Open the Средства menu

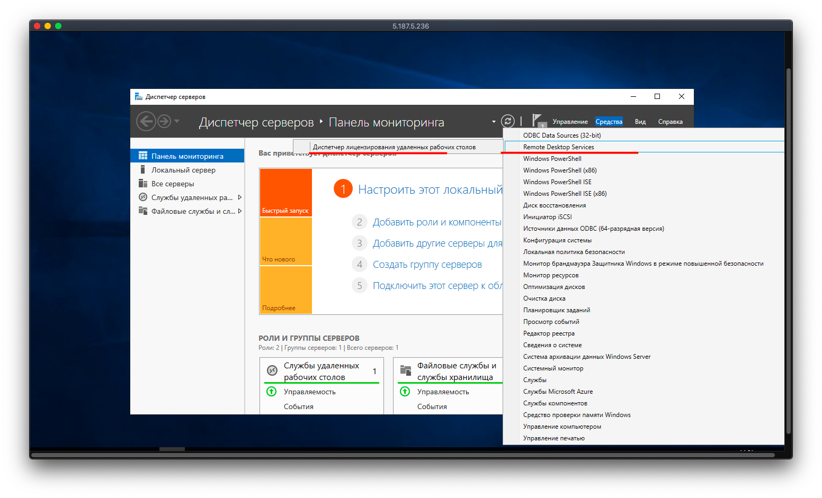coord(609,122)
